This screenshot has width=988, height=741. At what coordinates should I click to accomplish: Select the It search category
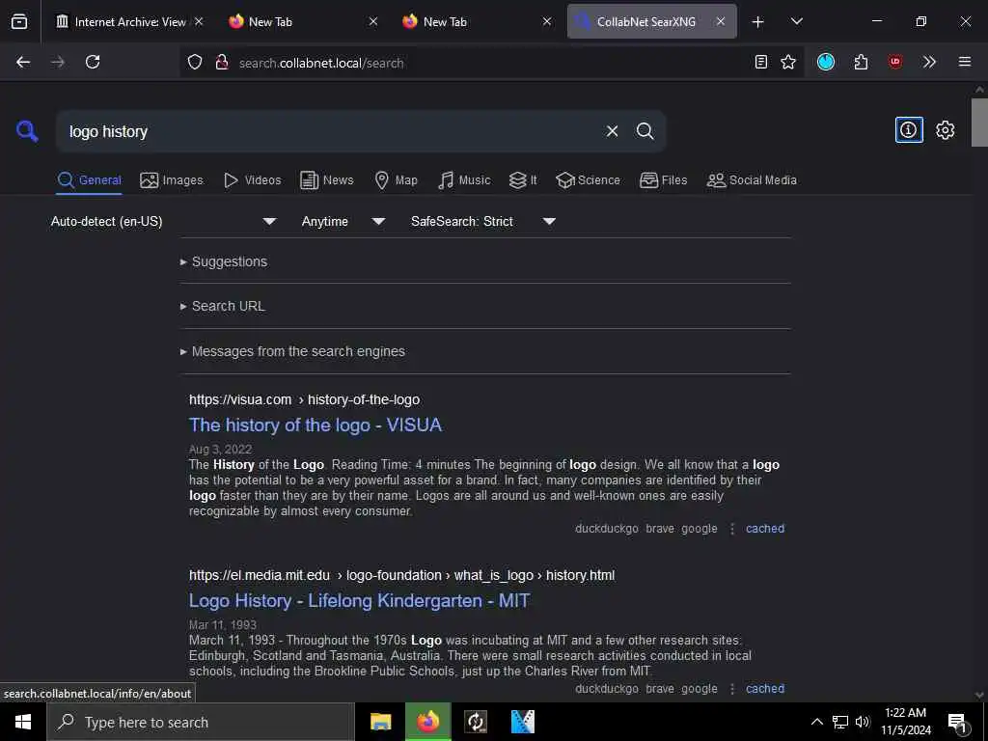pos(523,180)
